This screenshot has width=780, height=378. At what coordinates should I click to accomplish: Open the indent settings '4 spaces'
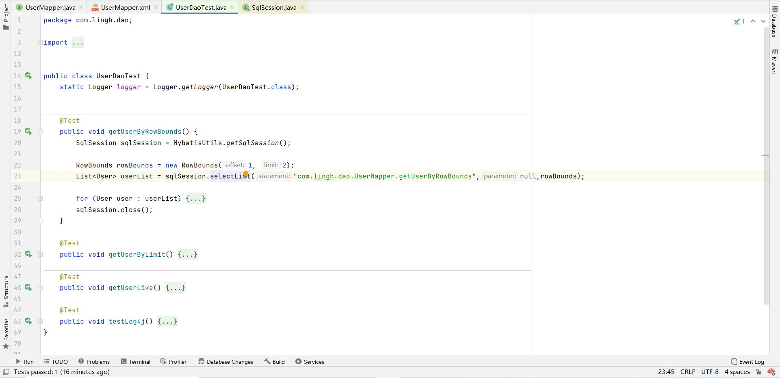coord(737,372)
